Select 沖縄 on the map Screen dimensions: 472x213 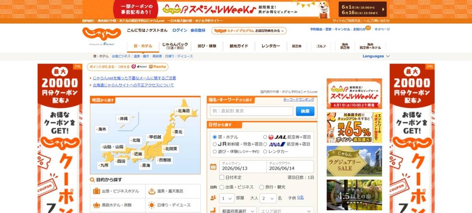coord(123,118)
